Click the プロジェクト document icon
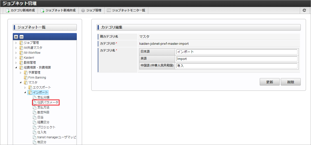 35,127
